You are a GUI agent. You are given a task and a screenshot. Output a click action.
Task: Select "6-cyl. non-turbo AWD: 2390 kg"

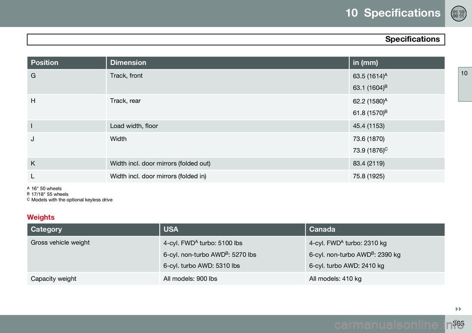355,254
